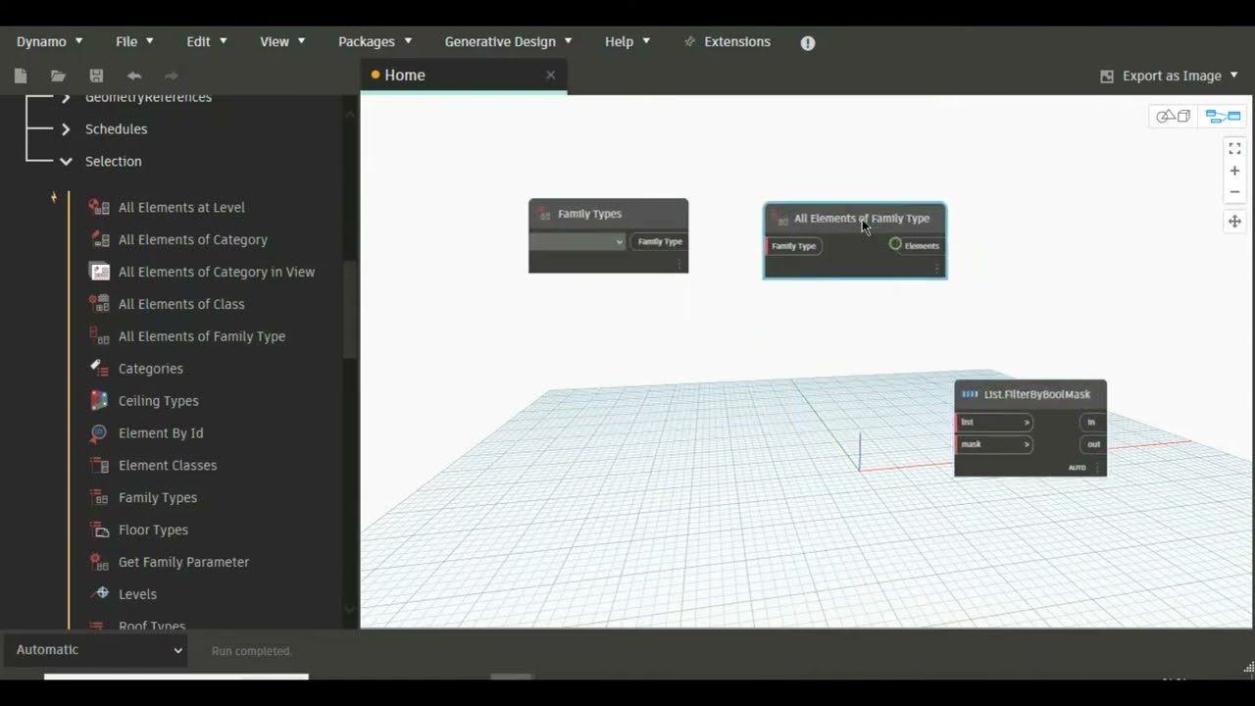The image size is (1255, 706).
Task: Click the Floor Types node icon
Action: [x=99, y=529]
